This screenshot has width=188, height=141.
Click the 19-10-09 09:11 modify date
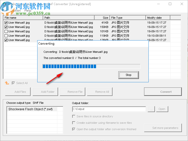157,36
